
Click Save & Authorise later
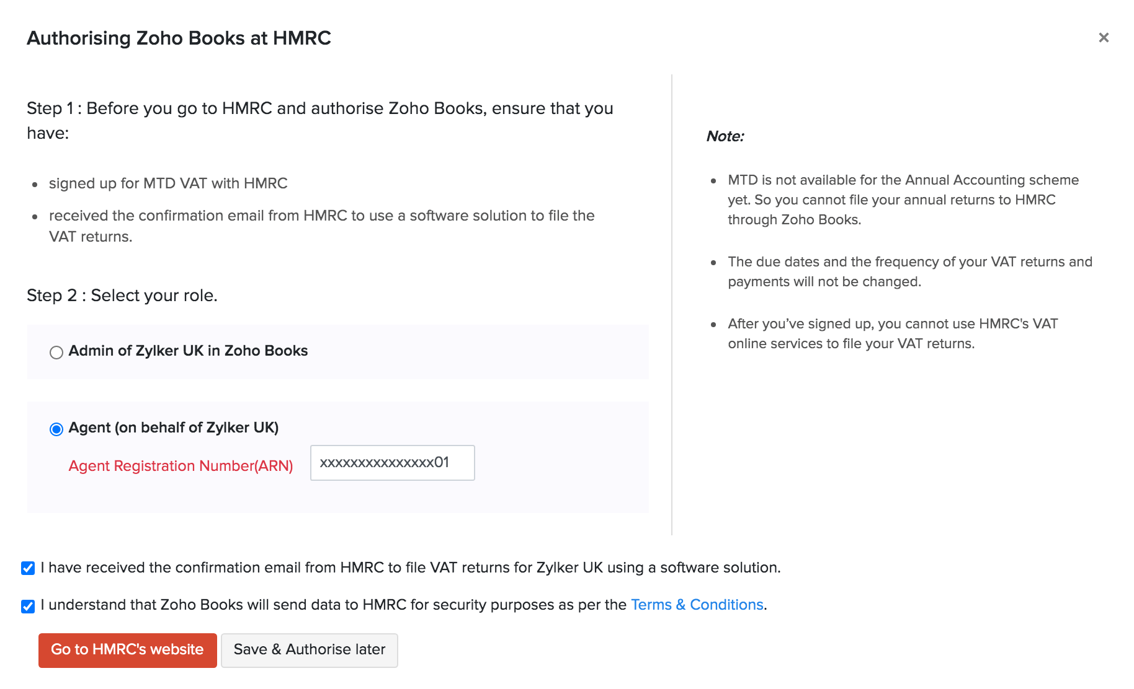click(x=309, y=650)
